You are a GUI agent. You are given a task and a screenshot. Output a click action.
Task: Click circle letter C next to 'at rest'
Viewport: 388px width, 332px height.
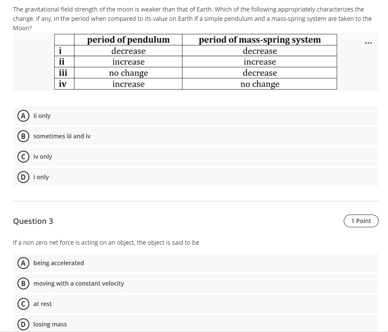pos(23,304)
